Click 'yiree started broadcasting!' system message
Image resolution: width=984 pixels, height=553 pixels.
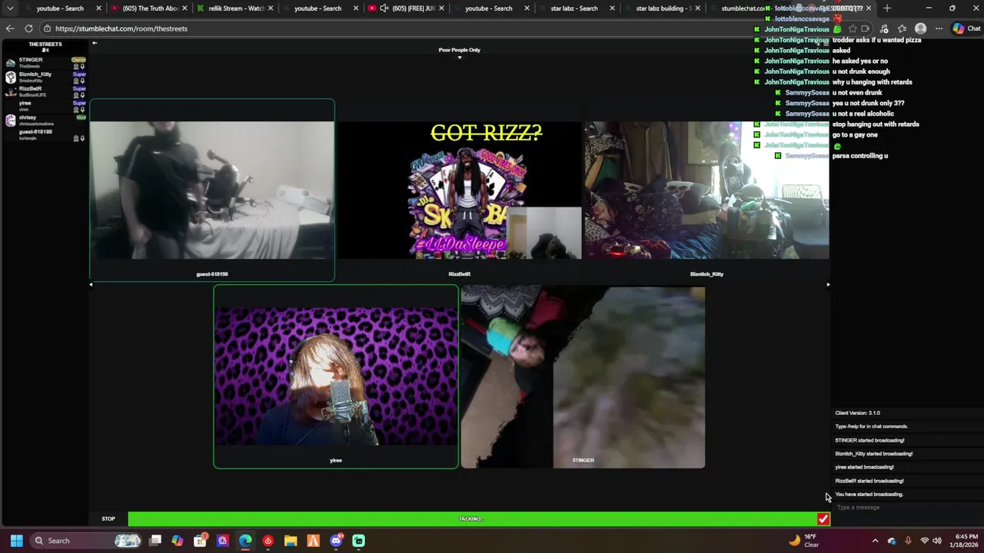(x=865, y=467)
